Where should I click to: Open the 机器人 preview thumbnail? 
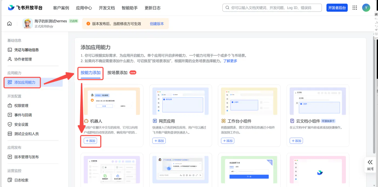point(112,101)
